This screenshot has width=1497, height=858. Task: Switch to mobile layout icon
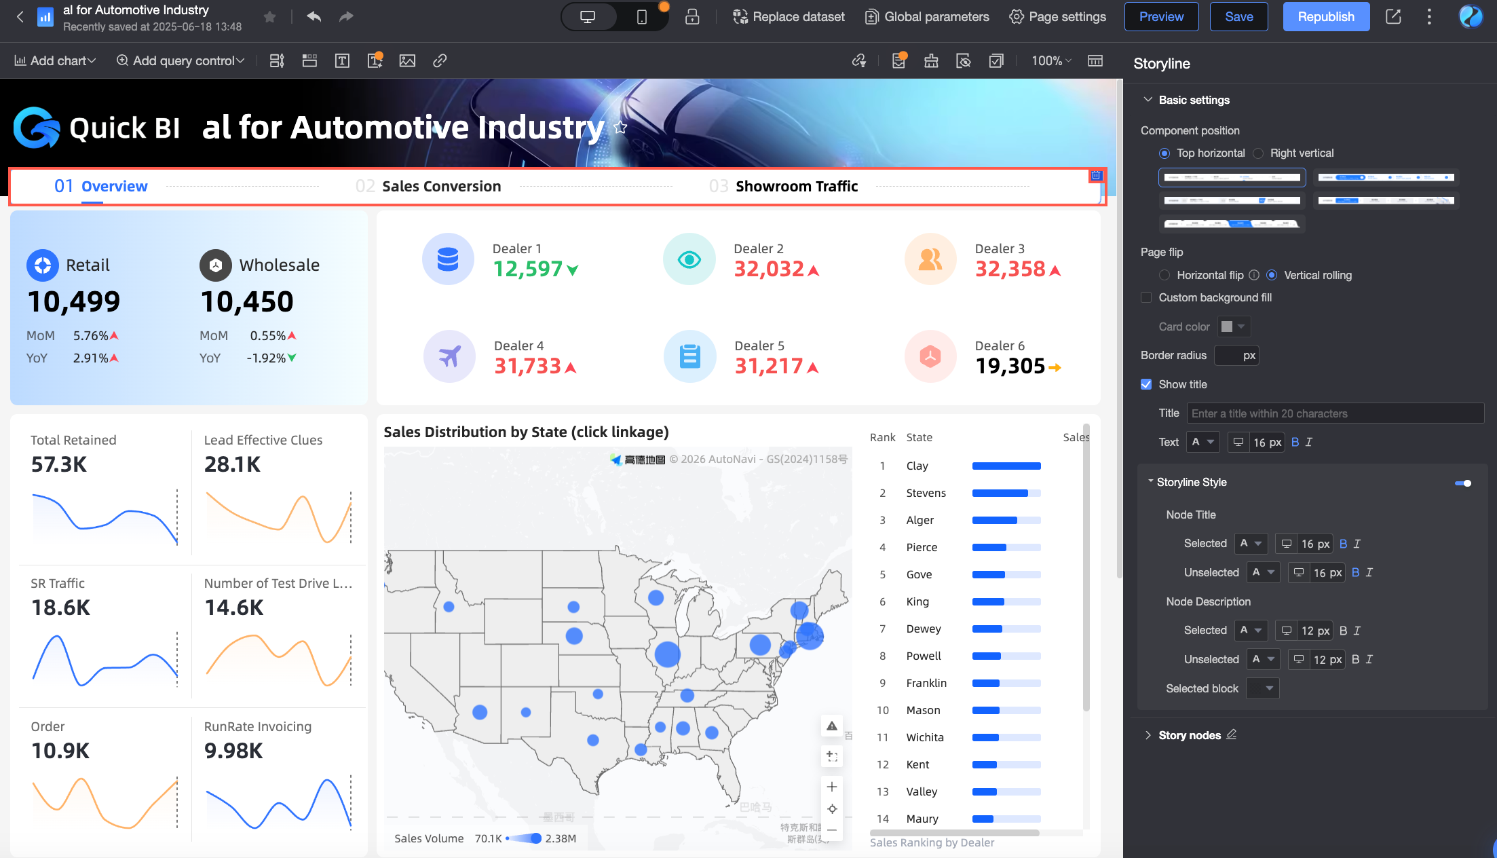coord(641,17)
